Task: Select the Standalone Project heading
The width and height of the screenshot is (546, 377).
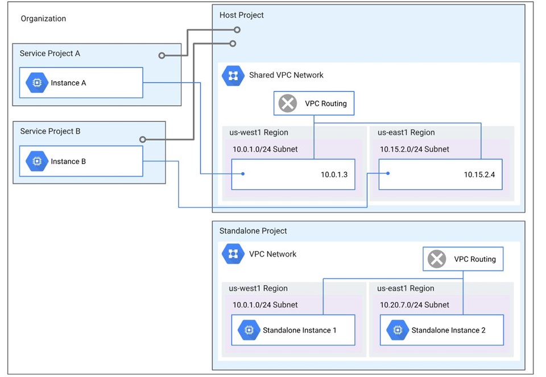Action: [x=253, y=231]
